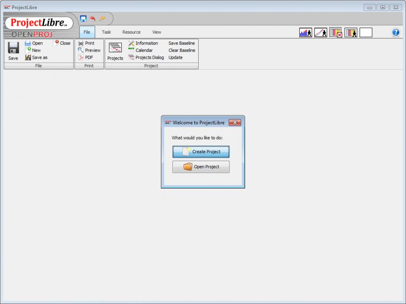Screen dimensions: 406x304
Task: Create a new file via New
Action: pos(33,50)
